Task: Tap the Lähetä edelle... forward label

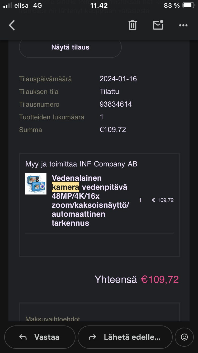Action: [x=132, y=337]
